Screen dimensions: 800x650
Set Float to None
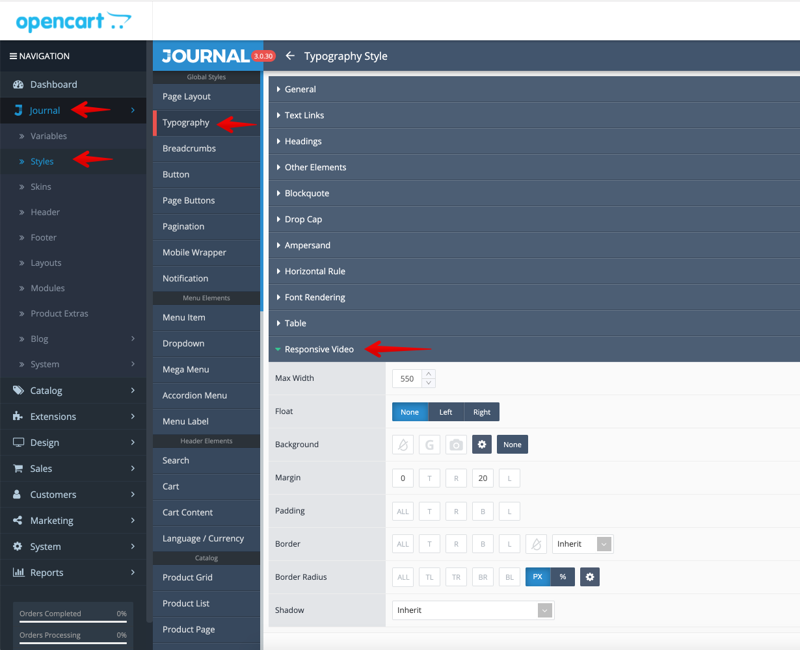coord(410,412)
